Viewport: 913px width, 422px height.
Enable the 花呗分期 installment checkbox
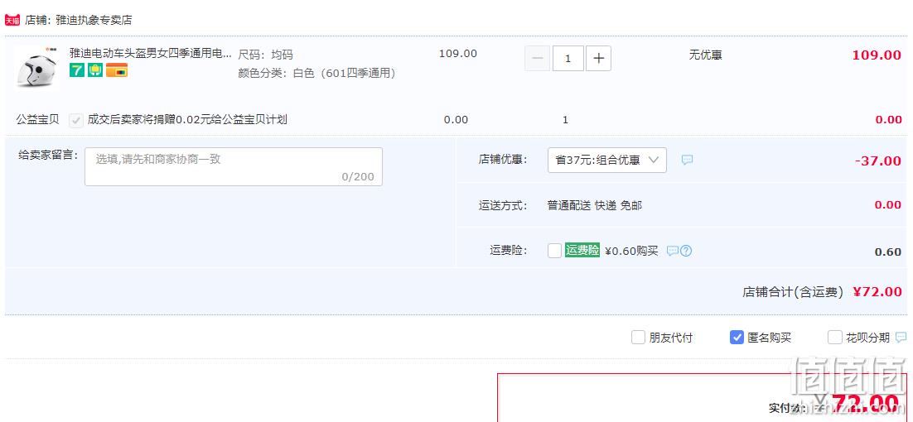(835, 337)
